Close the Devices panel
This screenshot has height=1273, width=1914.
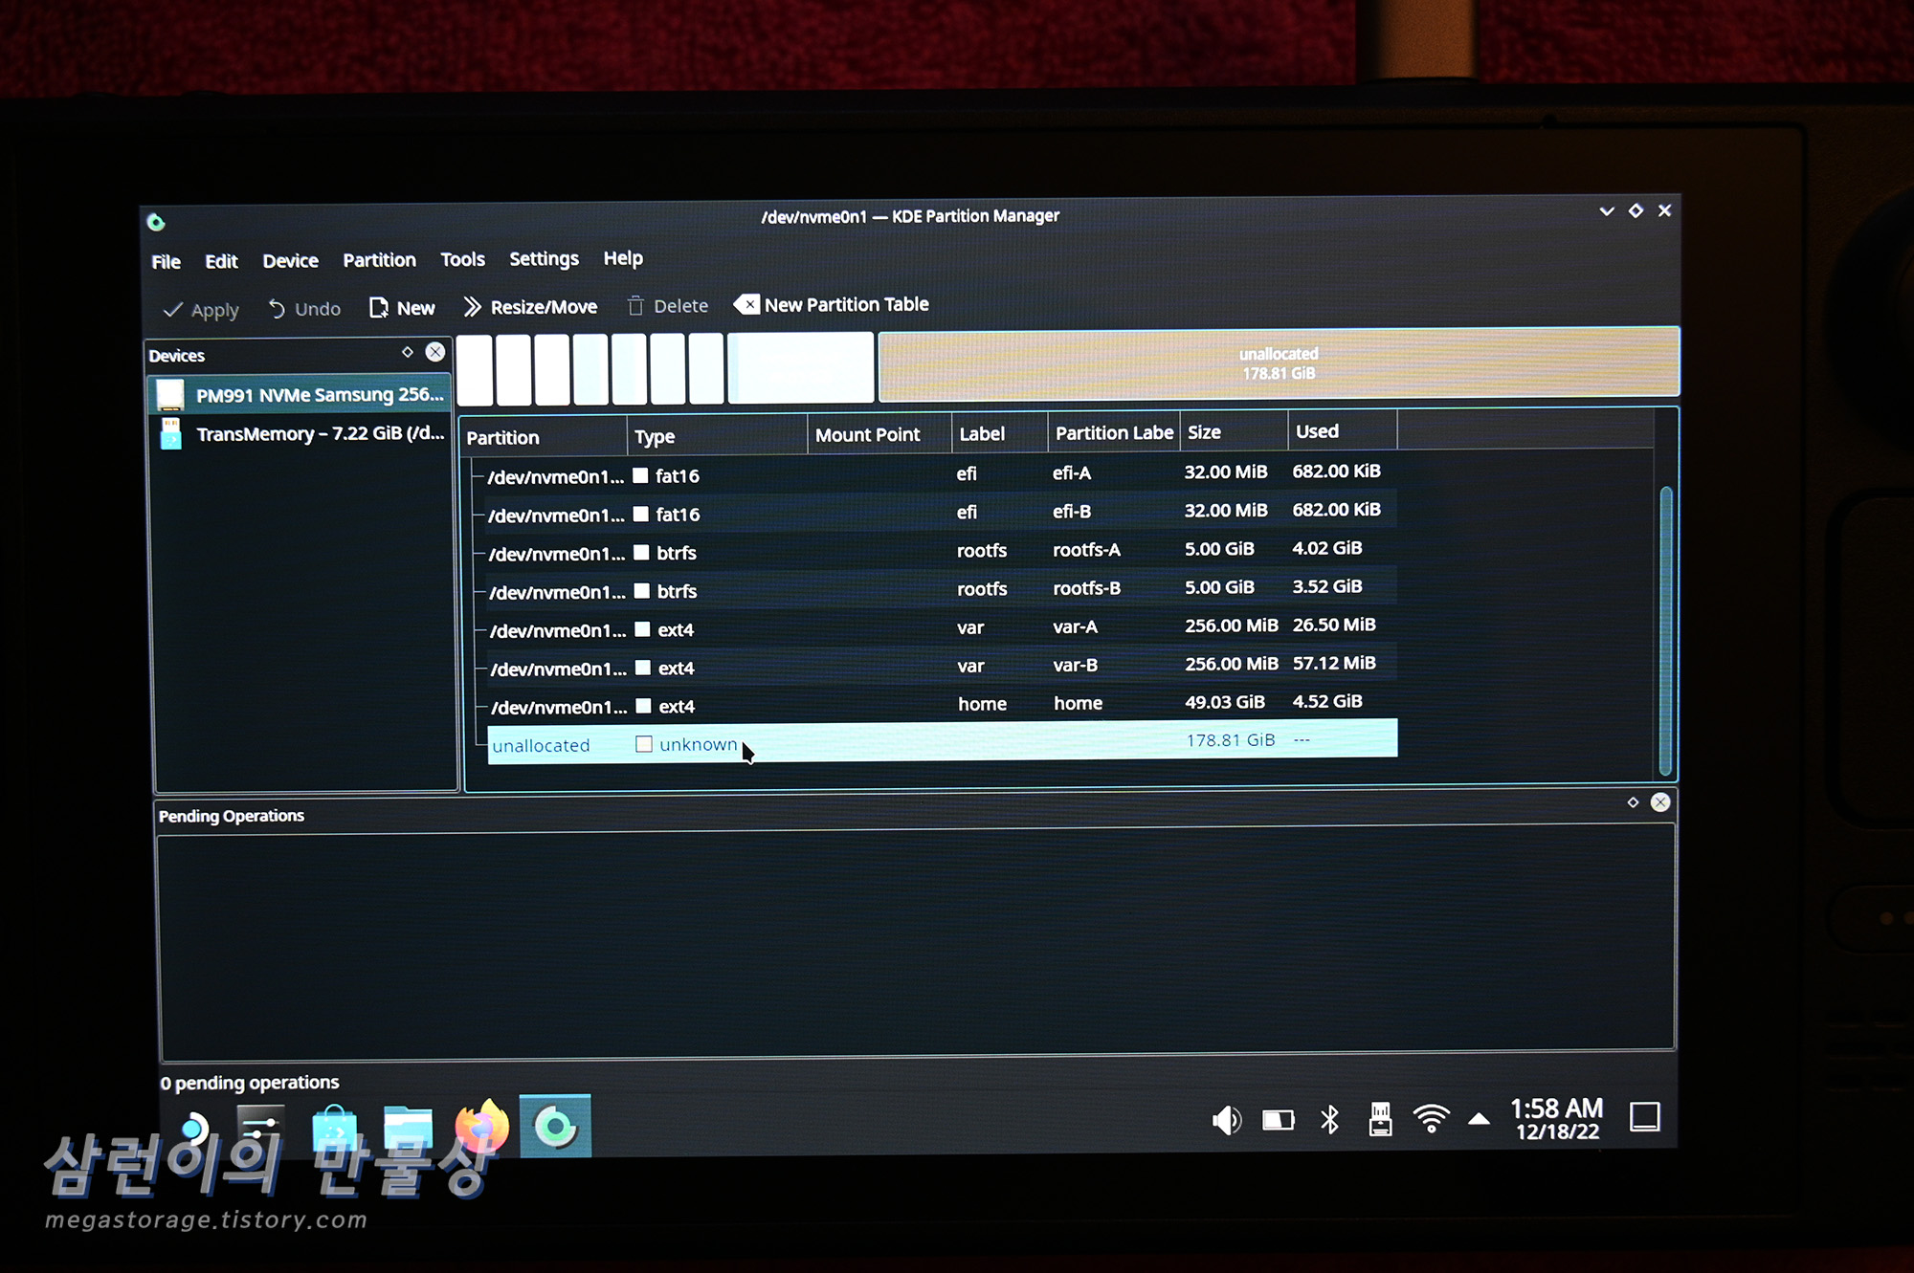coord(435,352)
